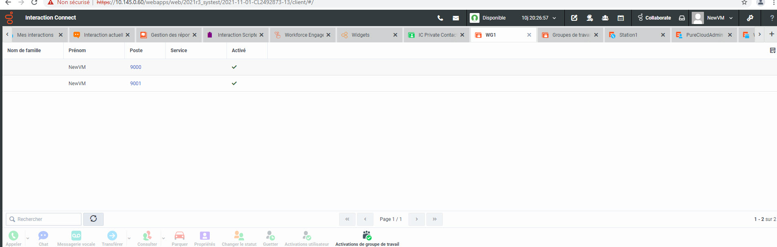Add a new view with plus button
The image size is (777, 247).
click(771, 34)
